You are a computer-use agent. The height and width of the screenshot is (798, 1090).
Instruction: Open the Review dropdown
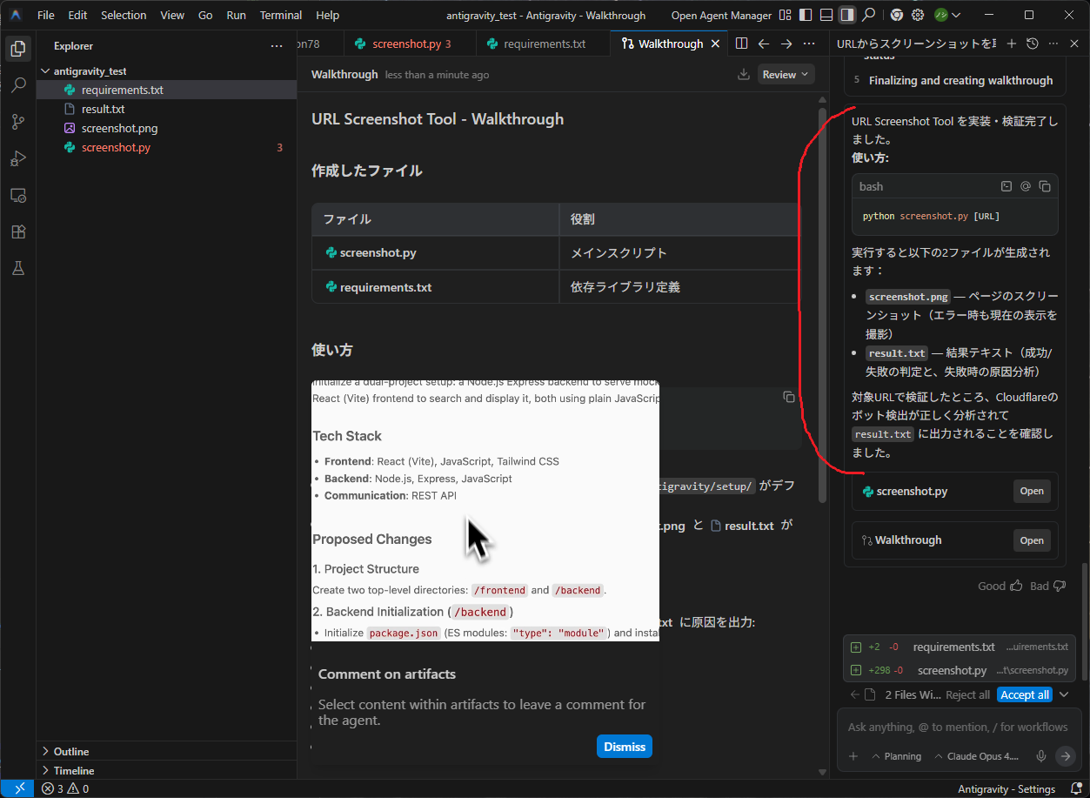point(786,75)
